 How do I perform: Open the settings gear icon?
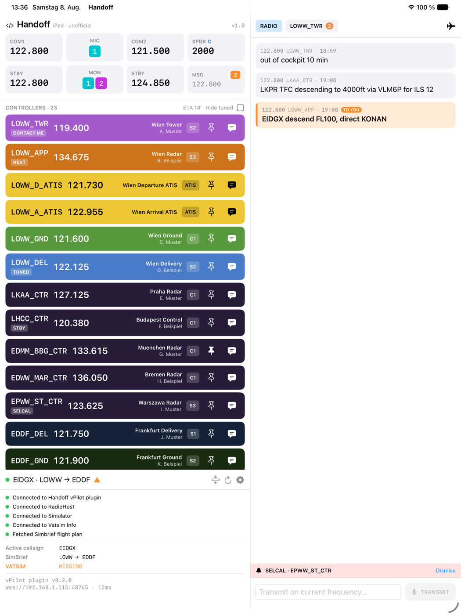pyautogui.click(x=240, y=480)
